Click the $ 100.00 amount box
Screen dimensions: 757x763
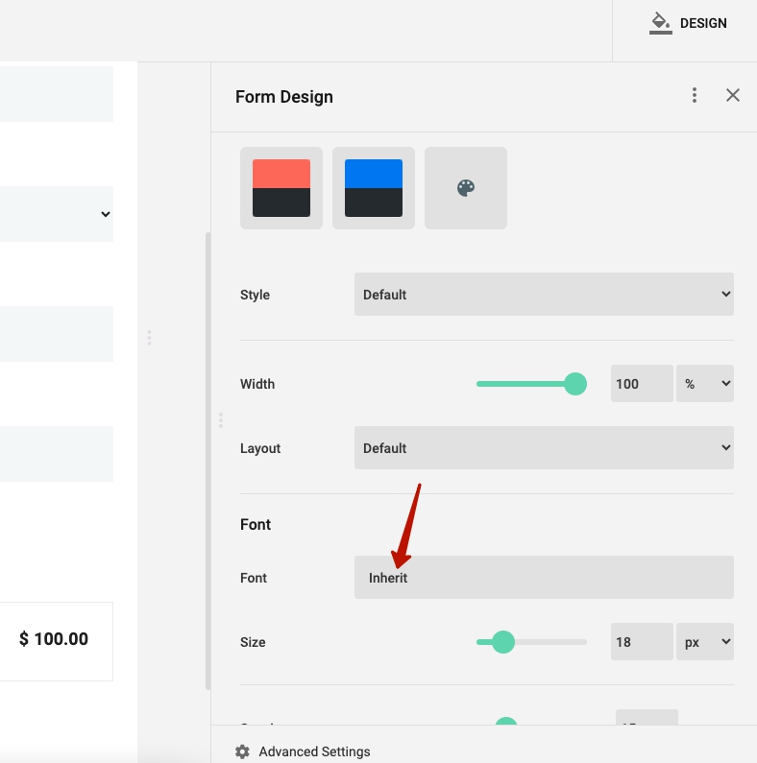coord(56,641)
